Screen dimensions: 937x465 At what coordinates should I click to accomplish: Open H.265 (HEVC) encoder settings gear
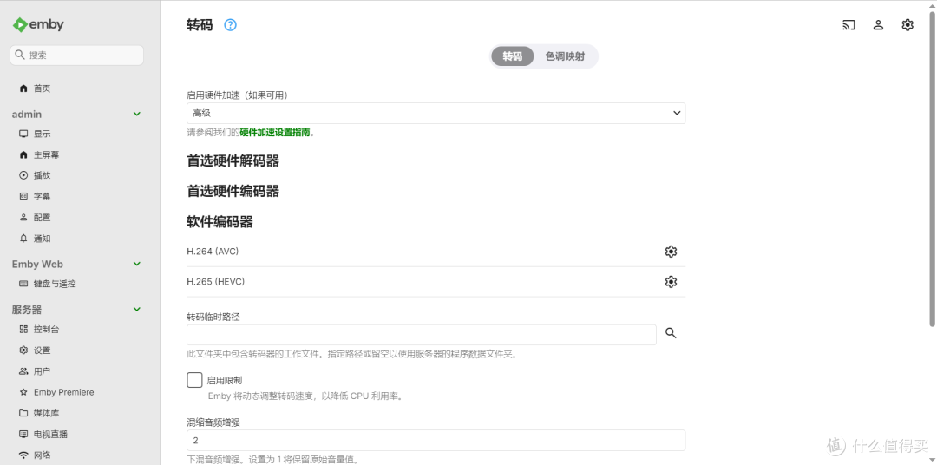point(671,281)
